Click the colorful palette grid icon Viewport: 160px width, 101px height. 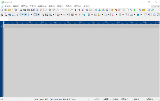click(x=107, y=10)
